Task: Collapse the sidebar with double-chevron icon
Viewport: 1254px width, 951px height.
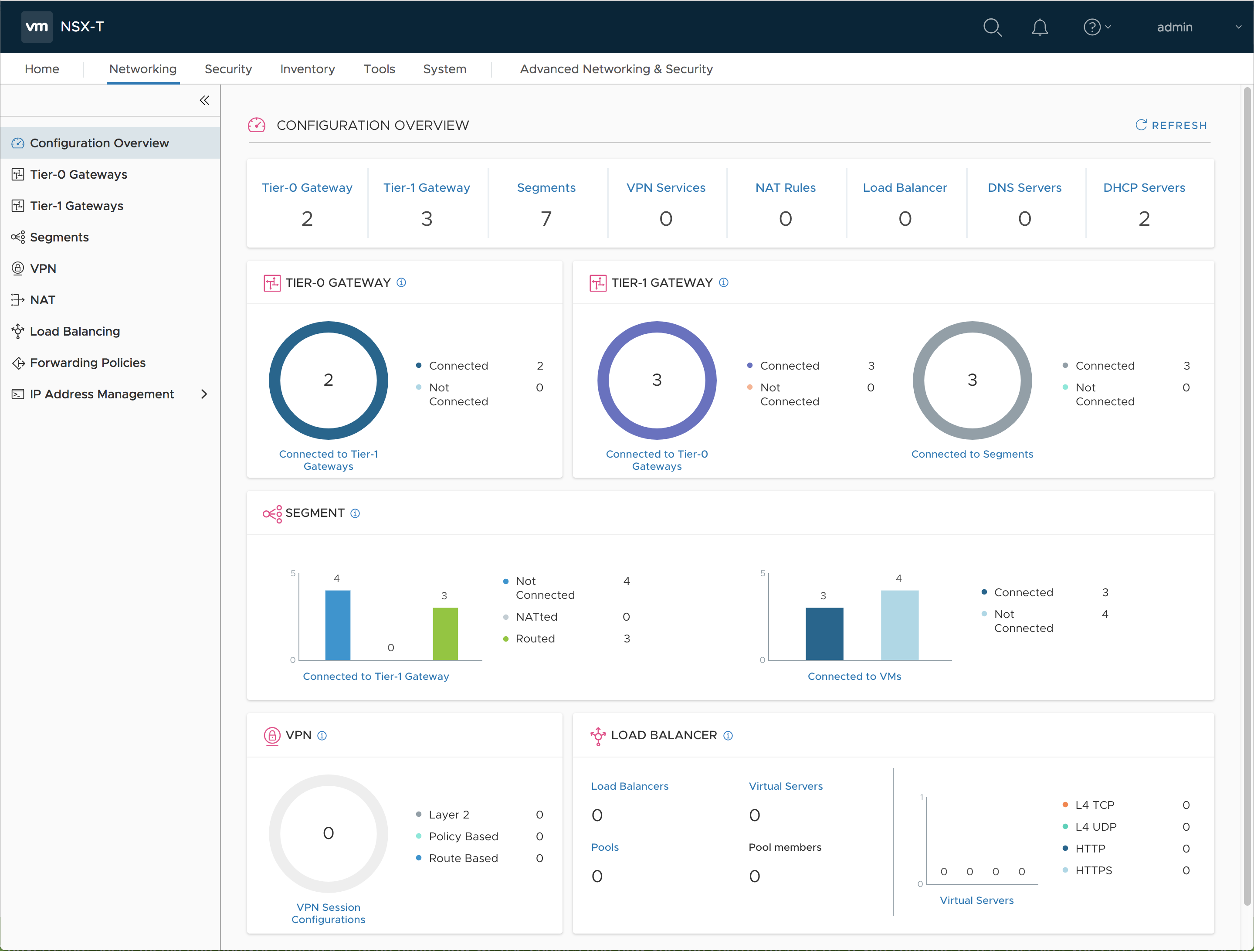Action: coord(205,100)
